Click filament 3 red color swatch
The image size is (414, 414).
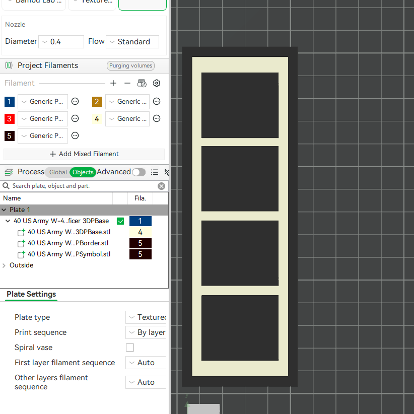[x=10, y=119]
